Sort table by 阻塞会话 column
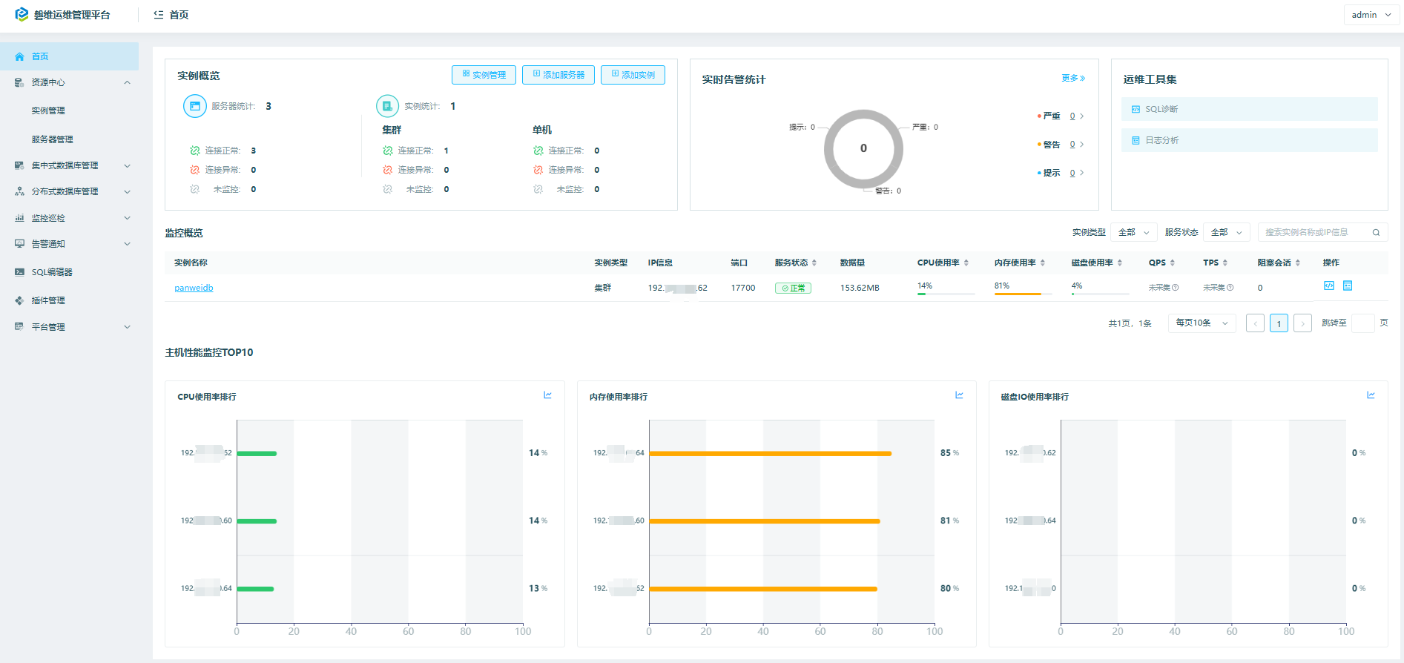 point(1298,263)
